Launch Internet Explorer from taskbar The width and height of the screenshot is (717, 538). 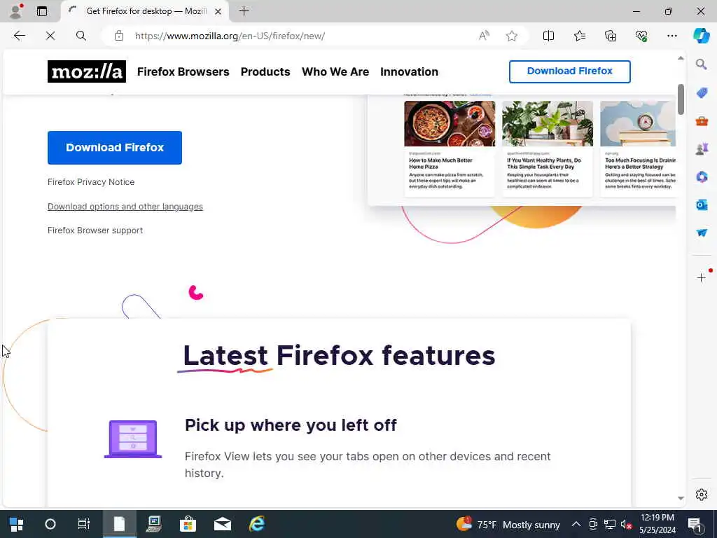coord(257,524)
